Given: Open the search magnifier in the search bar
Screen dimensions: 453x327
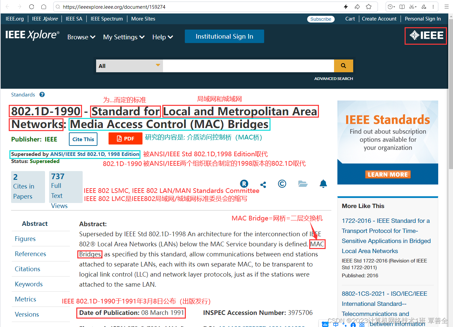Looking at the screenshot, I should 343,66.
